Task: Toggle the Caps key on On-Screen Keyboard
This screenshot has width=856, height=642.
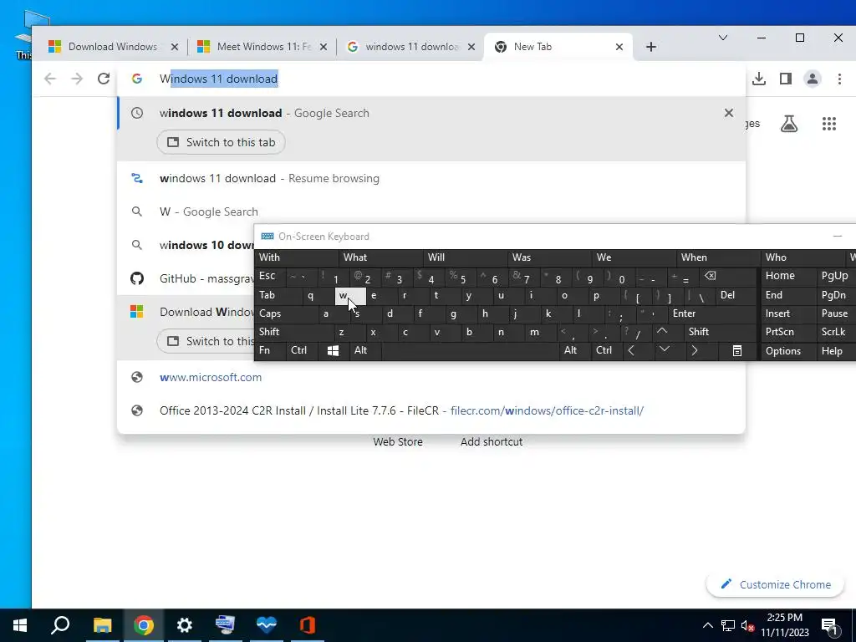Action: coord(286,314)
